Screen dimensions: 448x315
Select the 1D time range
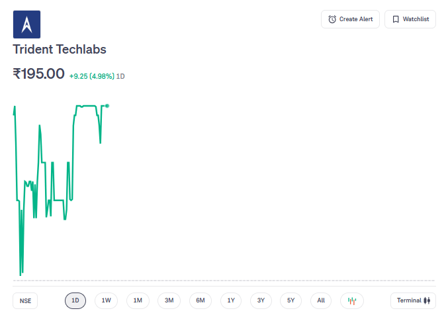(x=75, y=300)
